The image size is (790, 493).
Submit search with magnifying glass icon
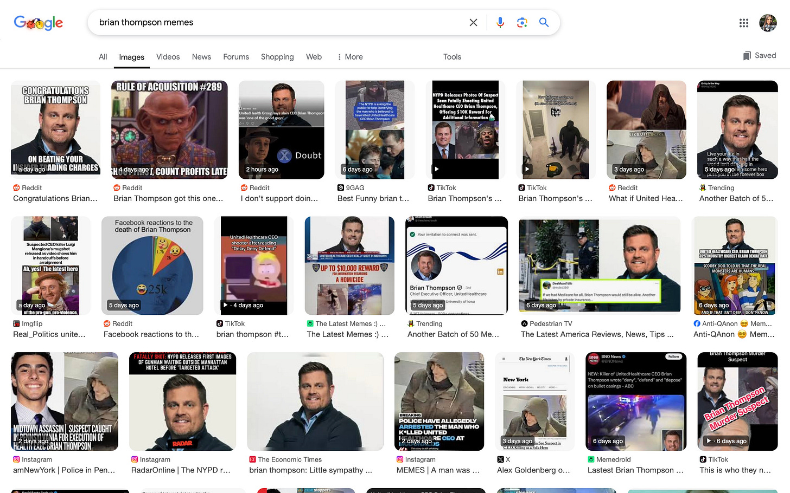pyautogui.click(x=544, y=22)
